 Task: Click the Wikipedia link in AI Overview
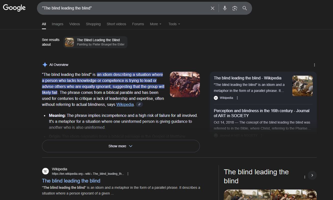[125, 105]
